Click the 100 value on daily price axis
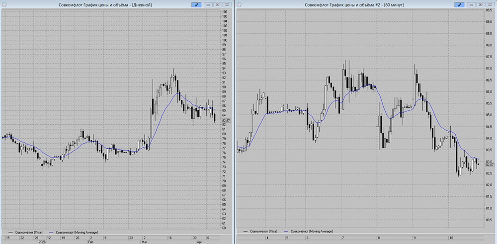Screen dimensions: 497x244 [225, 40]
